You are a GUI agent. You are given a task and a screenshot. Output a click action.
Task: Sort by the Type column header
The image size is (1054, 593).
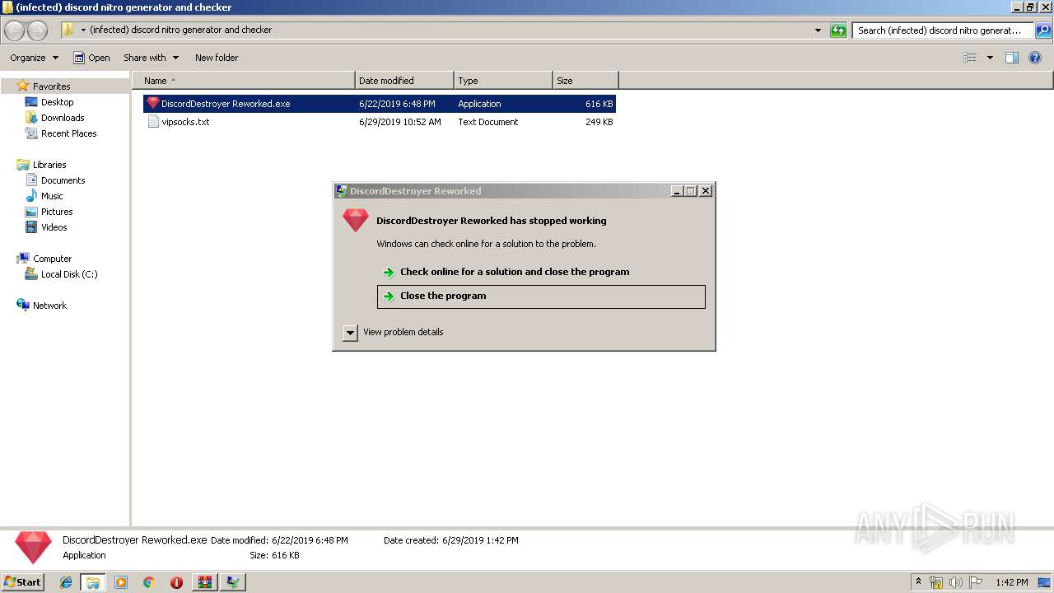pyautogui.click(x=503, y=81)
